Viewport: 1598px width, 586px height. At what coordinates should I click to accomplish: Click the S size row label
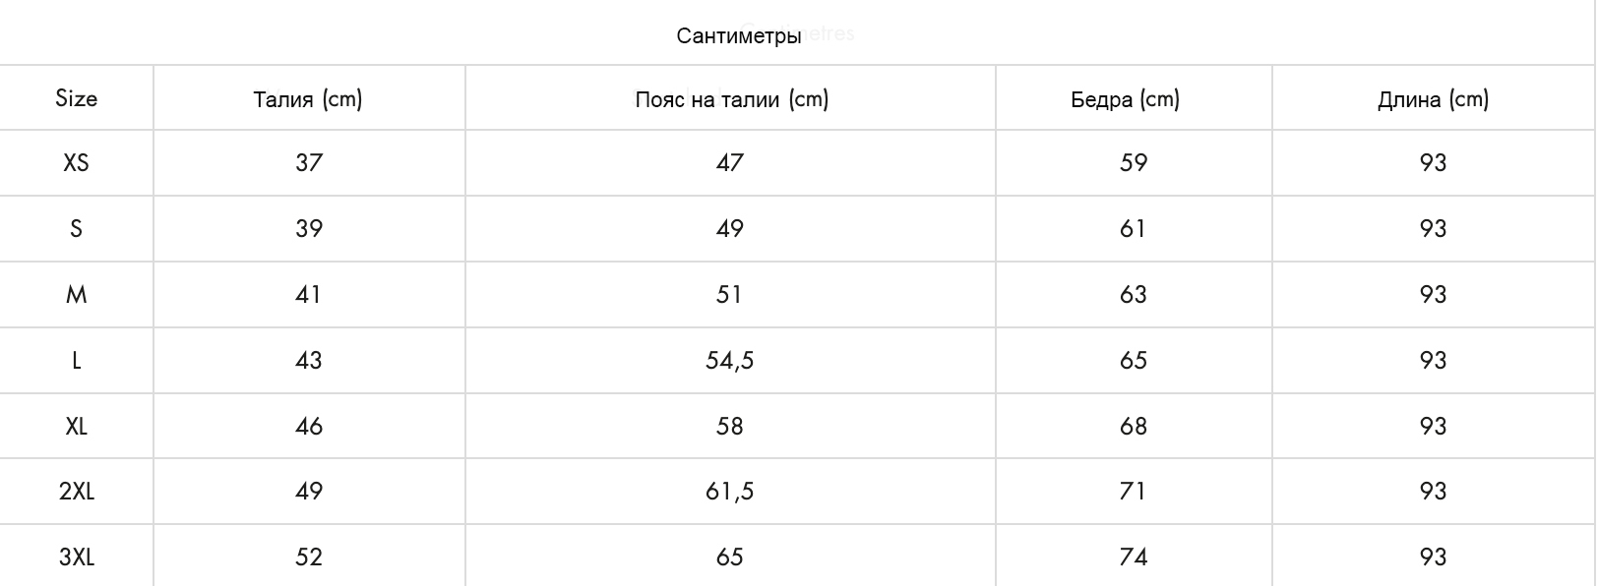pos(76,229)
